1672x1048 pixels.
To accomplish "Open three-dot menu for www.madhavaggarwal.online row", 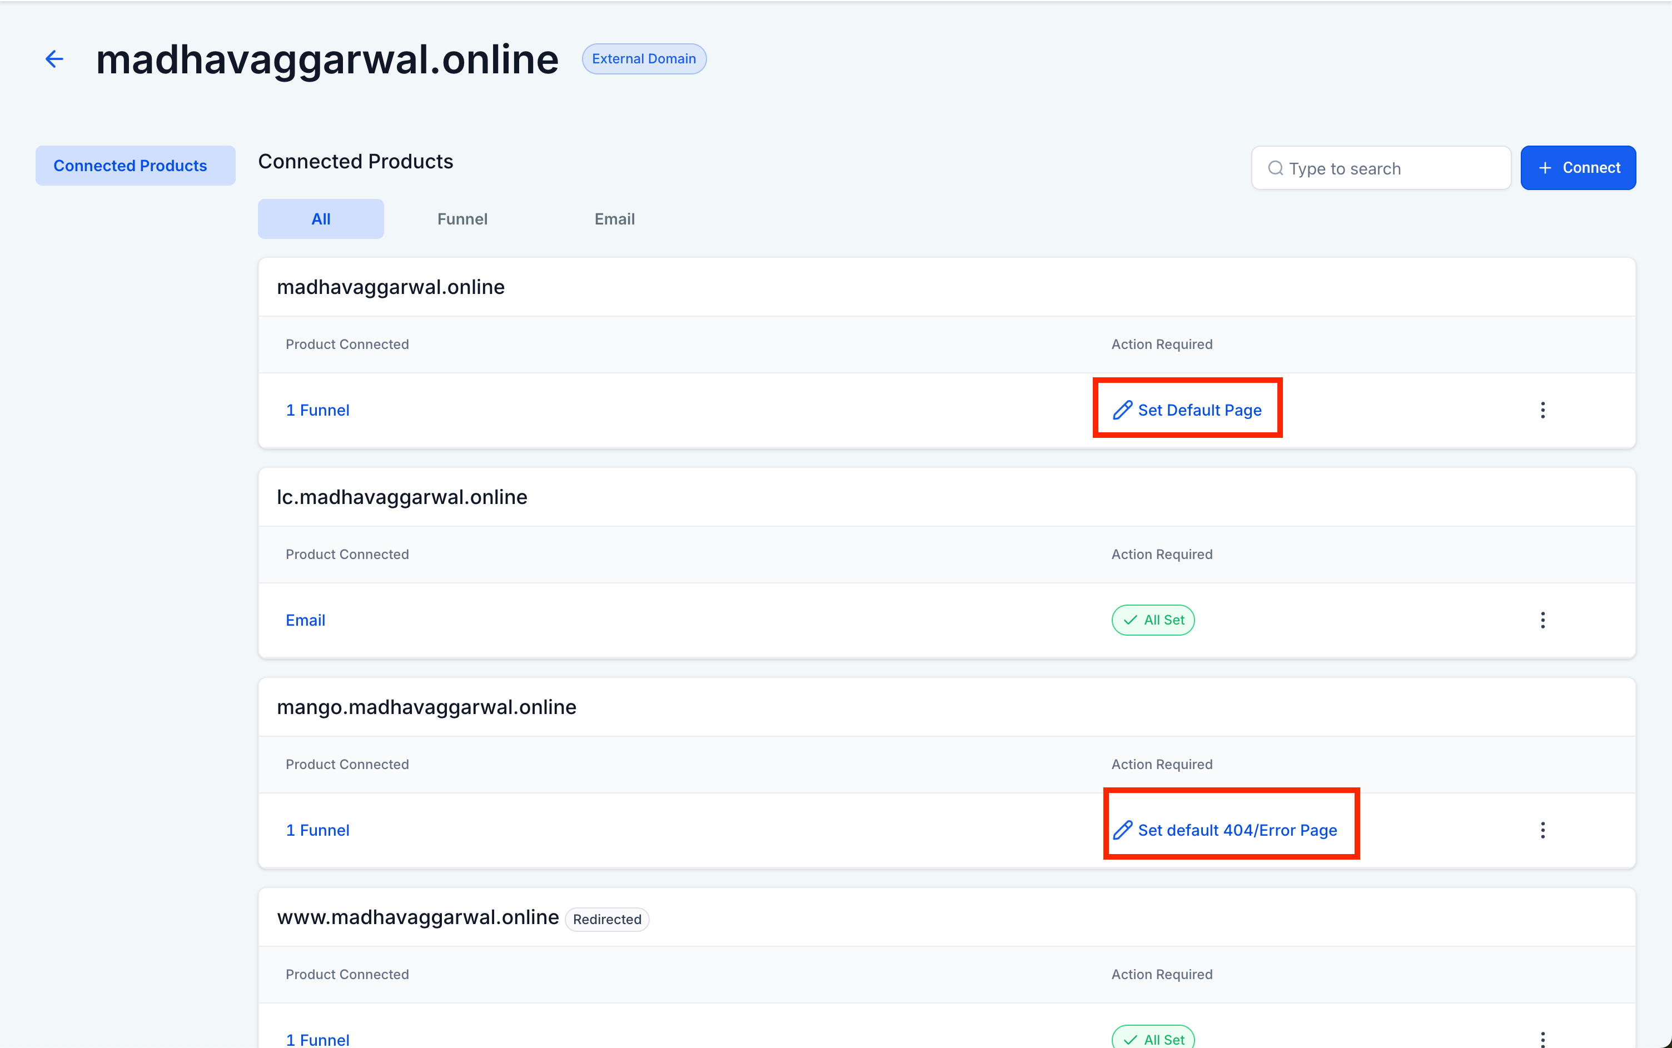I will click(x=1542, y=1039).
